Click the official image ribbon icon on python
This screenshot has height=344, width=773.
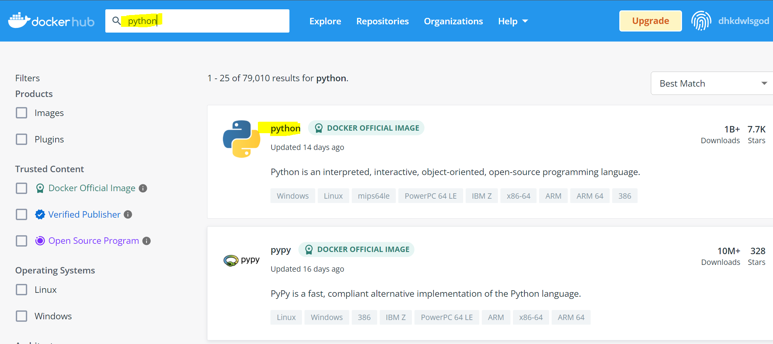click(318, 128)
